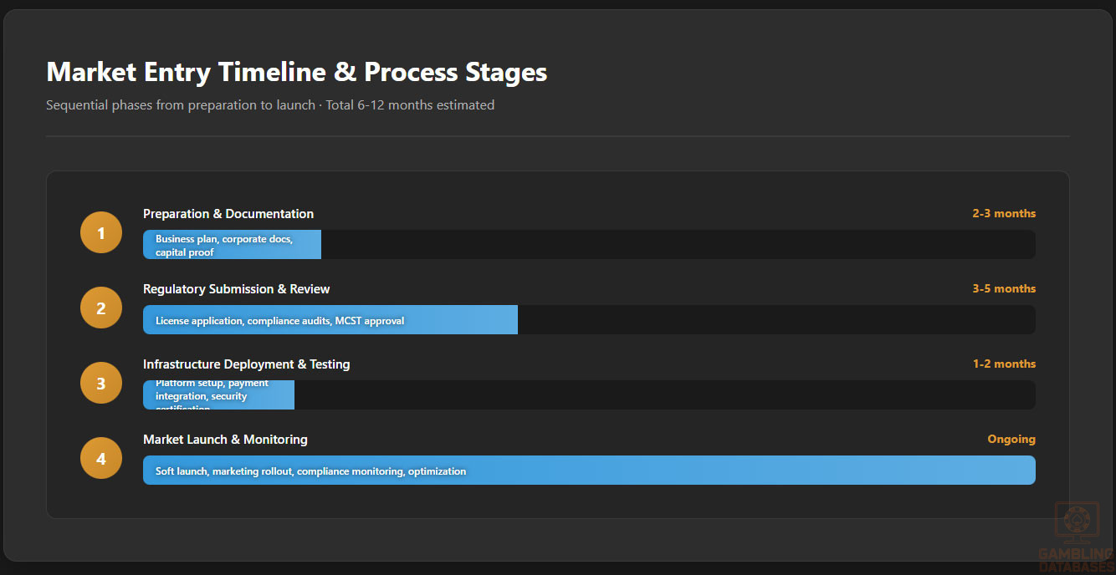This screenshot has width=1116, height=575.
Task: Click Infrastructure Deployment & Testing title
Action: click(246, 364)
